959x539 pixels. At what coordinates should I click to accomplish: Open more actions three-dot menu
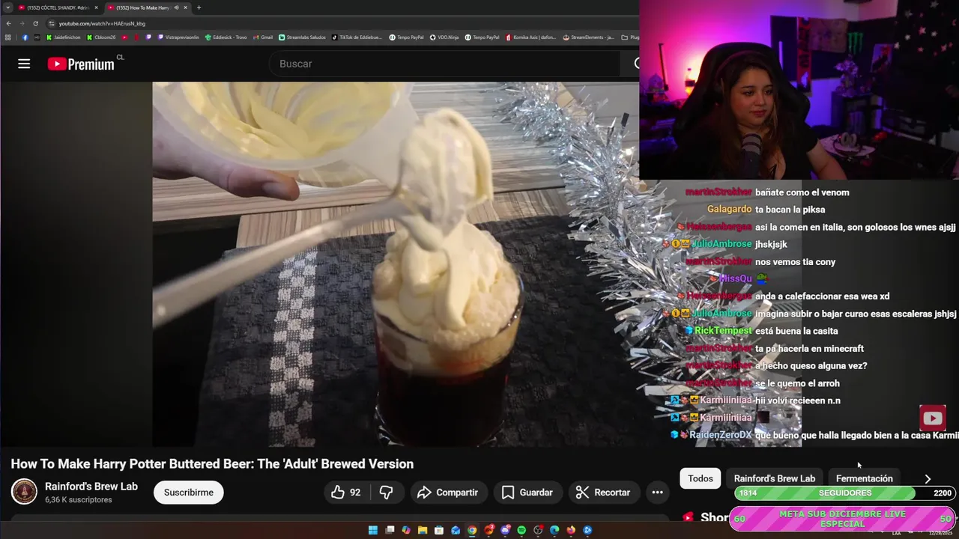657,492
